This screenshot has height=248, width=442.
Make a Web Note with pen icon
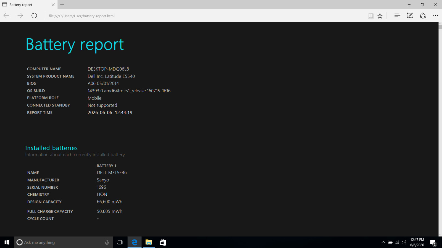[410, 16]
